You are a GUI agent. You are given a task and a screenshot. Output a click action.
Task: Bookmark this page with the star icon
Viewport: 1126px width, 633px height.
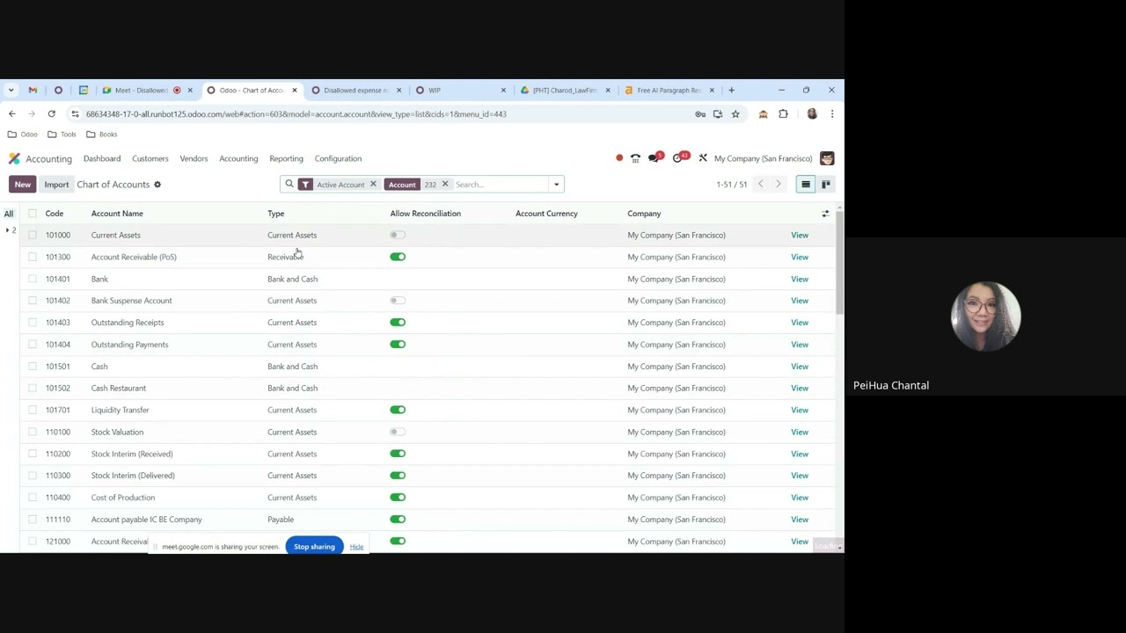coord(735,114)
